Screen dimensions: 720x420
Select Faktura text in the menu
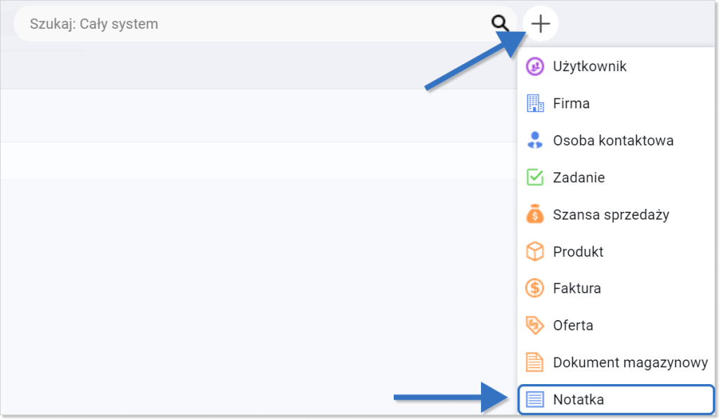(577, 288)
